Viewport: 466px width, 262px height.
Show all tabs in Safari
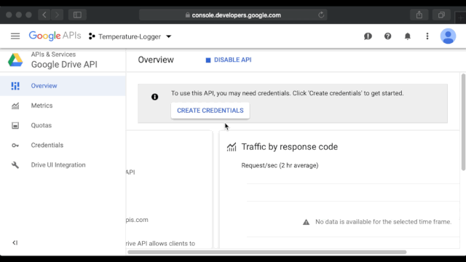click(x=441, y=15)
